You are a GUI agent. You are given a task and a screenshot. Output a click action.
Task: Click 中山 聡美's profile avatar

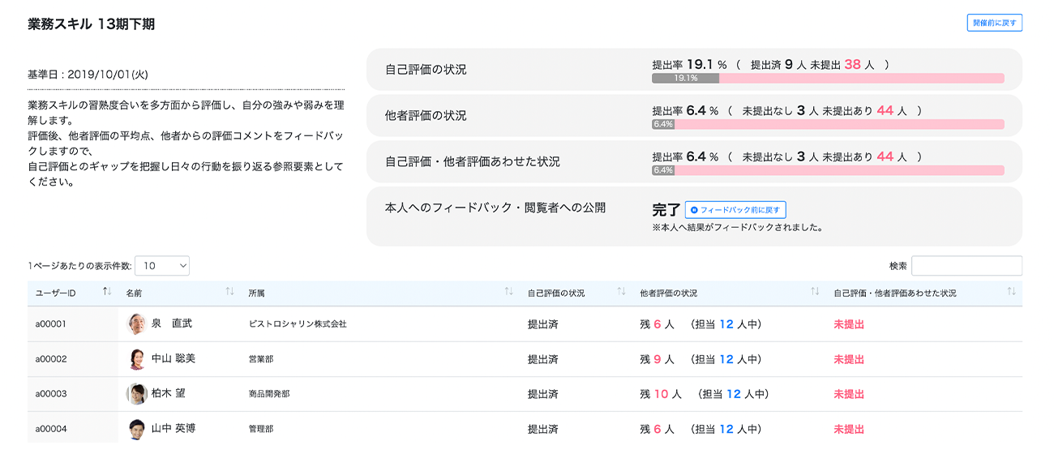click(x=137, y=358)
